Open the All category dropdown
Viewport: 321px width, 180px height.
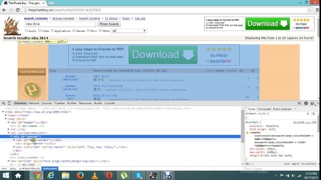pyautogui.click(x=129, y=31)
